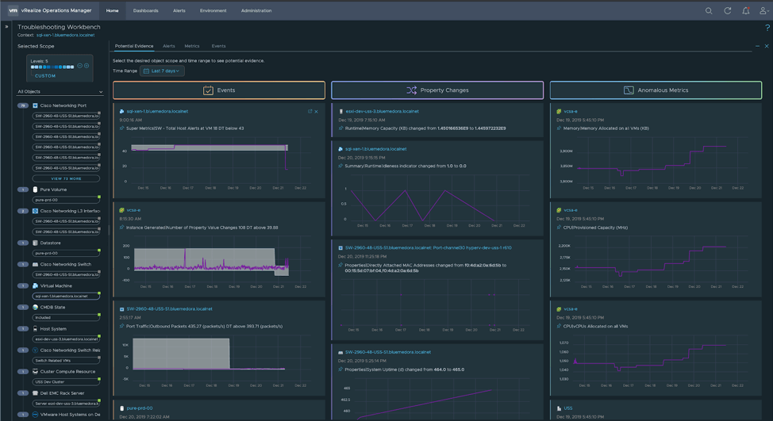Select Switch Related VMs scope object
This screenshot has width=773, height=421.
click(x=66, y=361)
